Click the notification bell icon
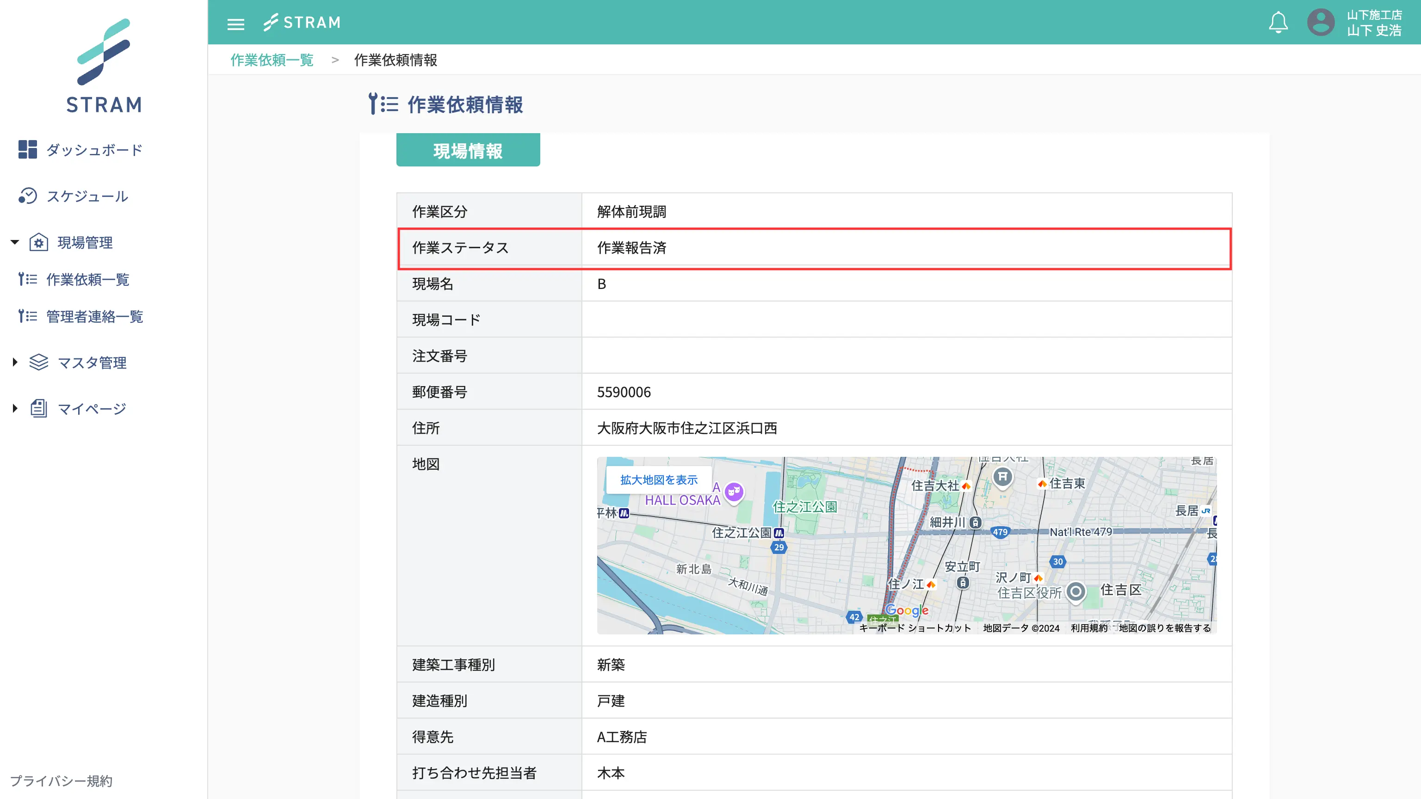 [1278, 23]
